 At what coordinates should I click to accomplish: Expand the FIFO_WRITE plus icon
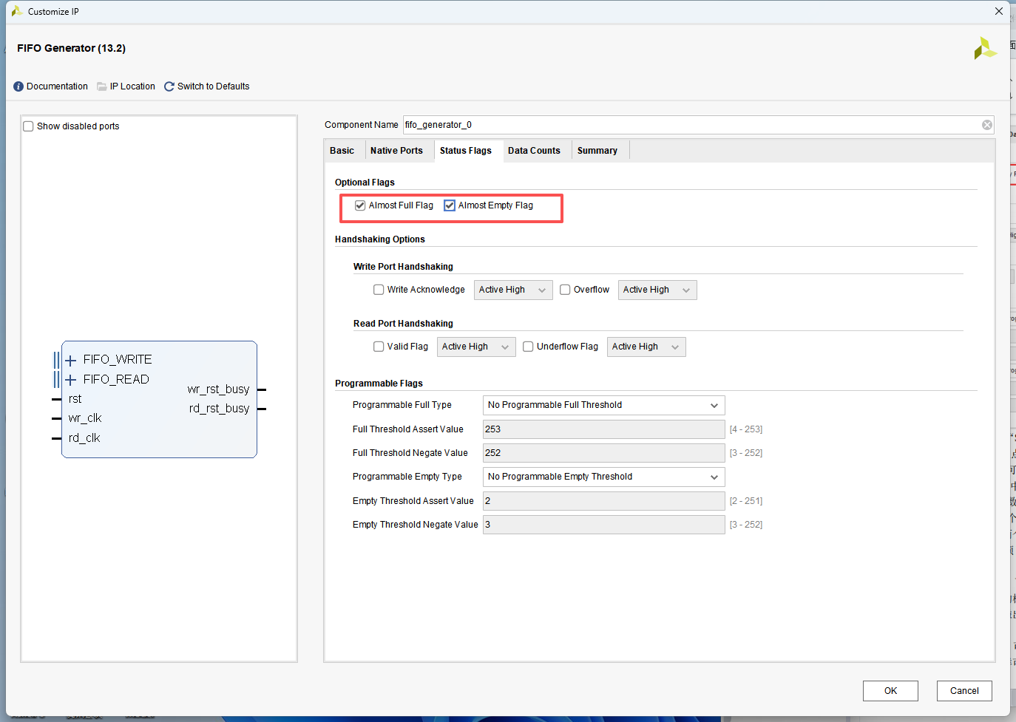71,361
